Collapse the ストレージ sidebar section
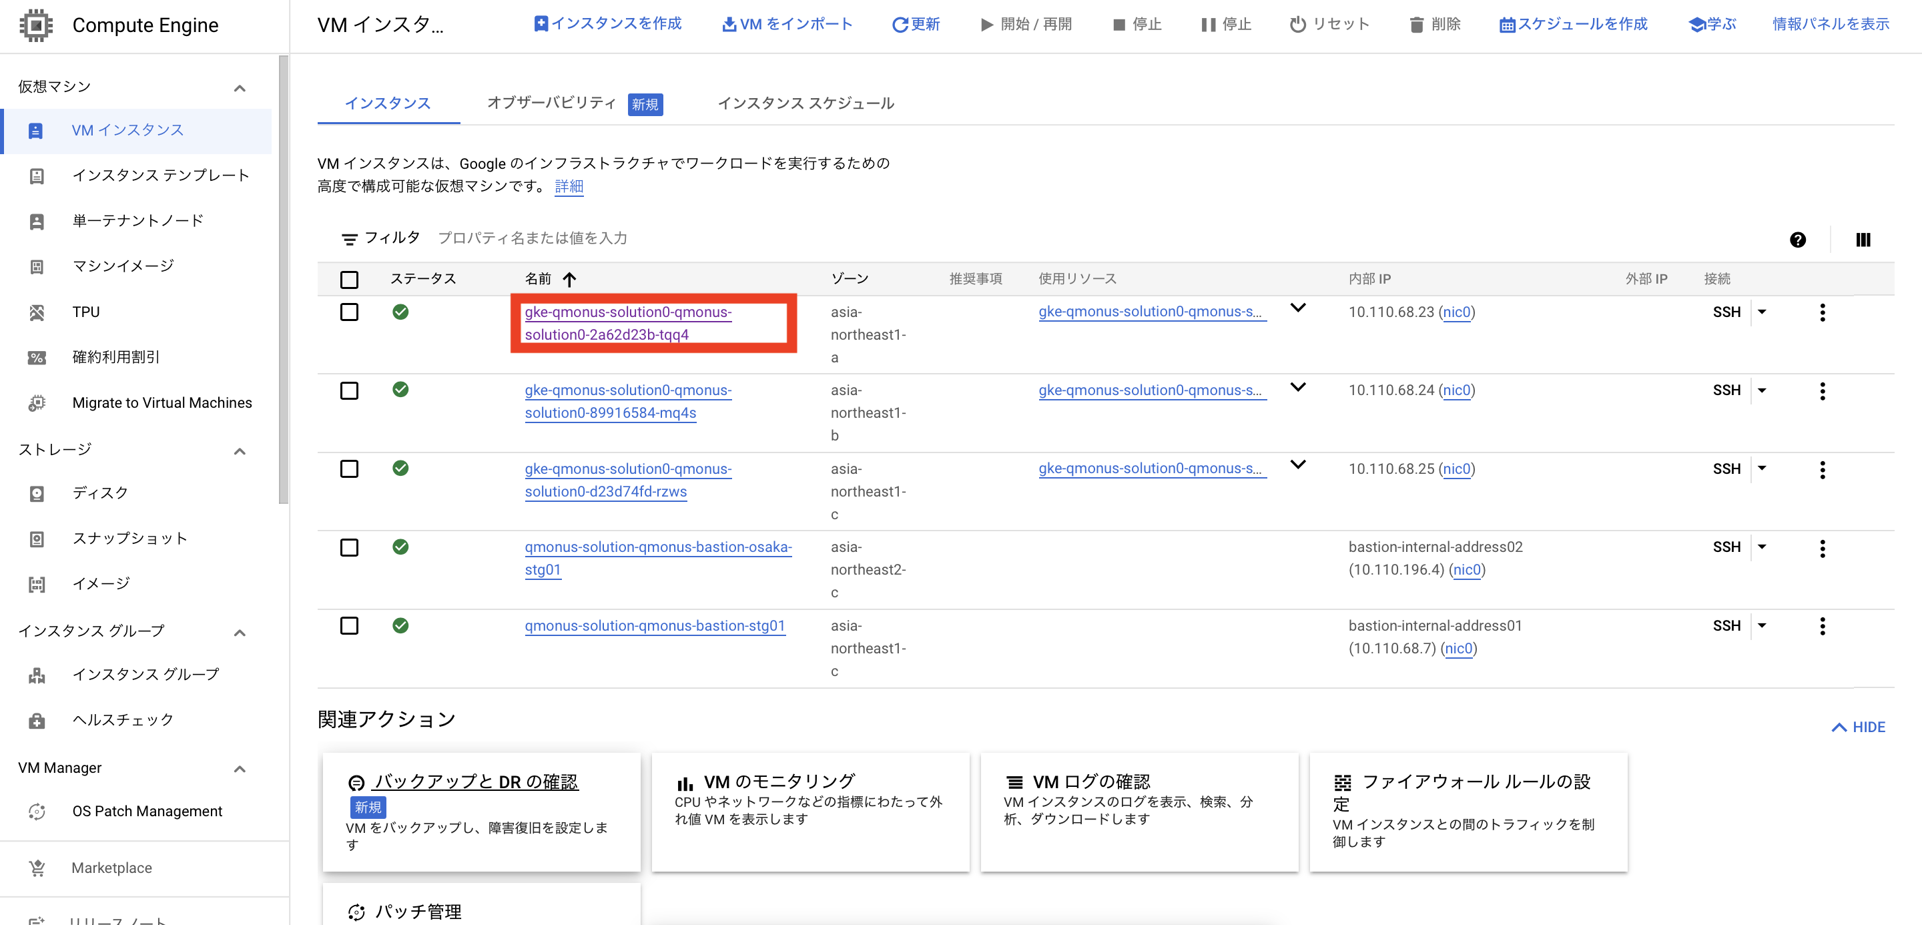 coord(240,450)
